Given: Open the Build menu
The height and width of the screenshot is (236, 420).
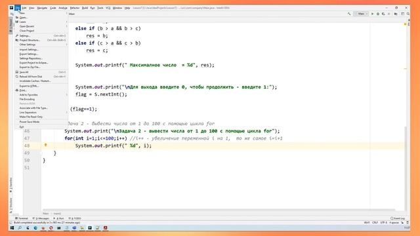Looking at the screenshot, I should (85, 8).
